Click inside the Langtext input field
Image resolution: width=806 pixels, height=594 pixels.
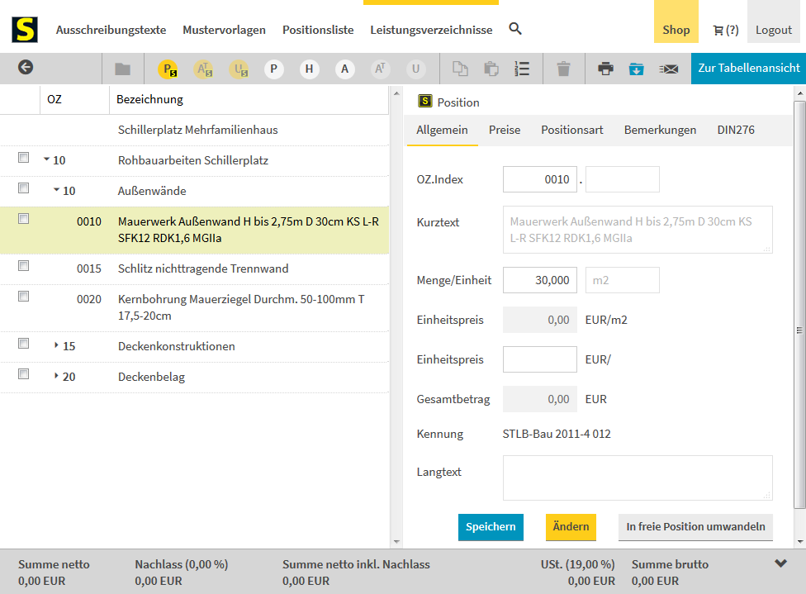click(637, 478)
